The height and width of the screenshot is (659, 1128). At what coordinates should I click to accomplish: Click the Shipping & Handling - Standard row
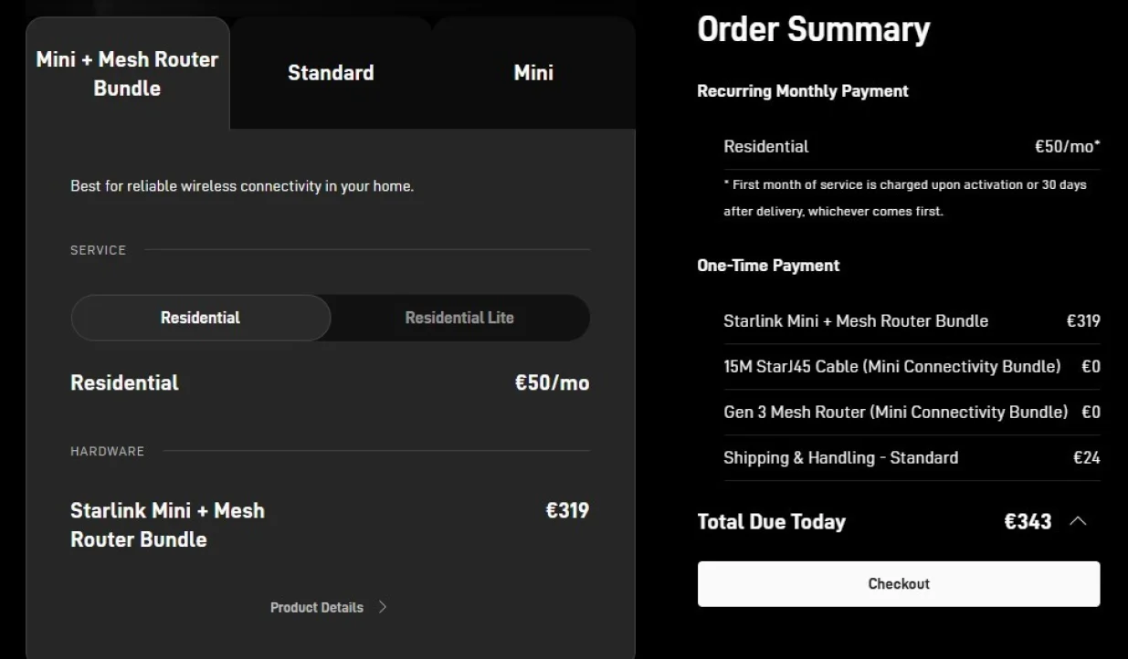pos(840,457)
